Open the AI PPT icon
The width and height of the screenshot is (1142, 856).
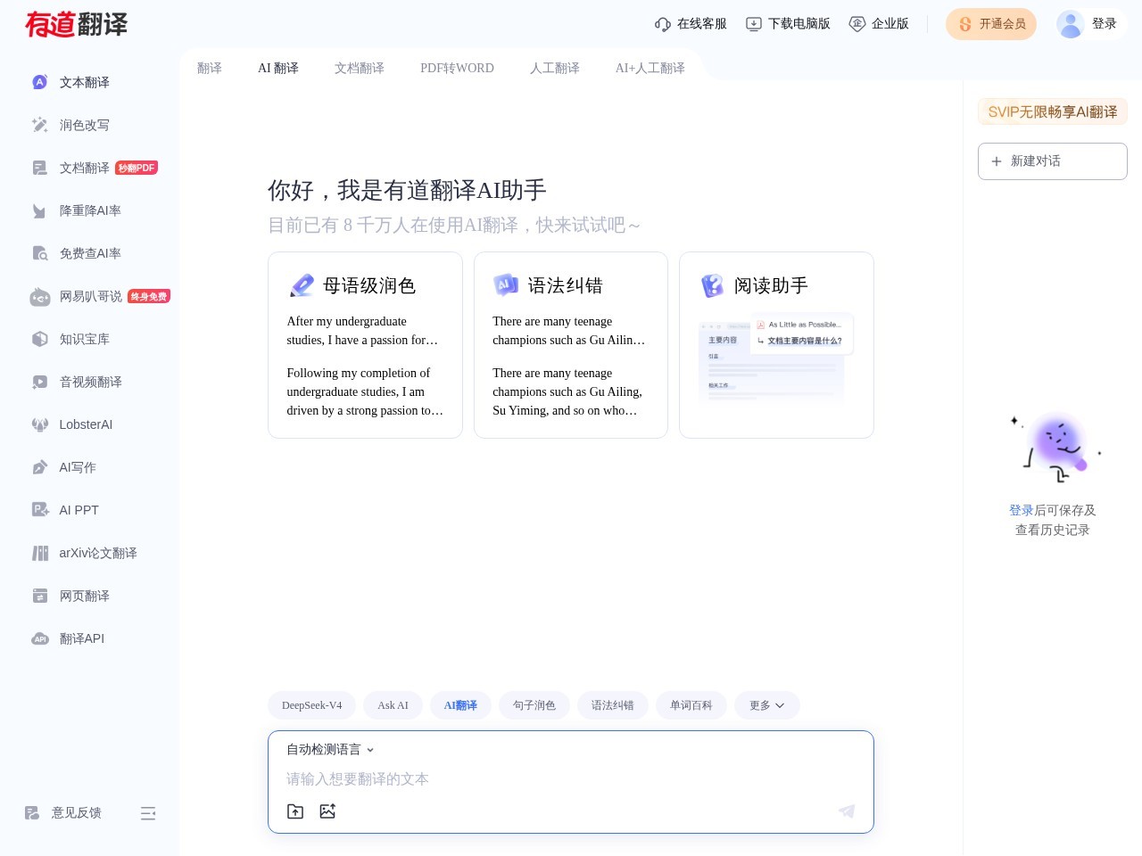point(39,510)
